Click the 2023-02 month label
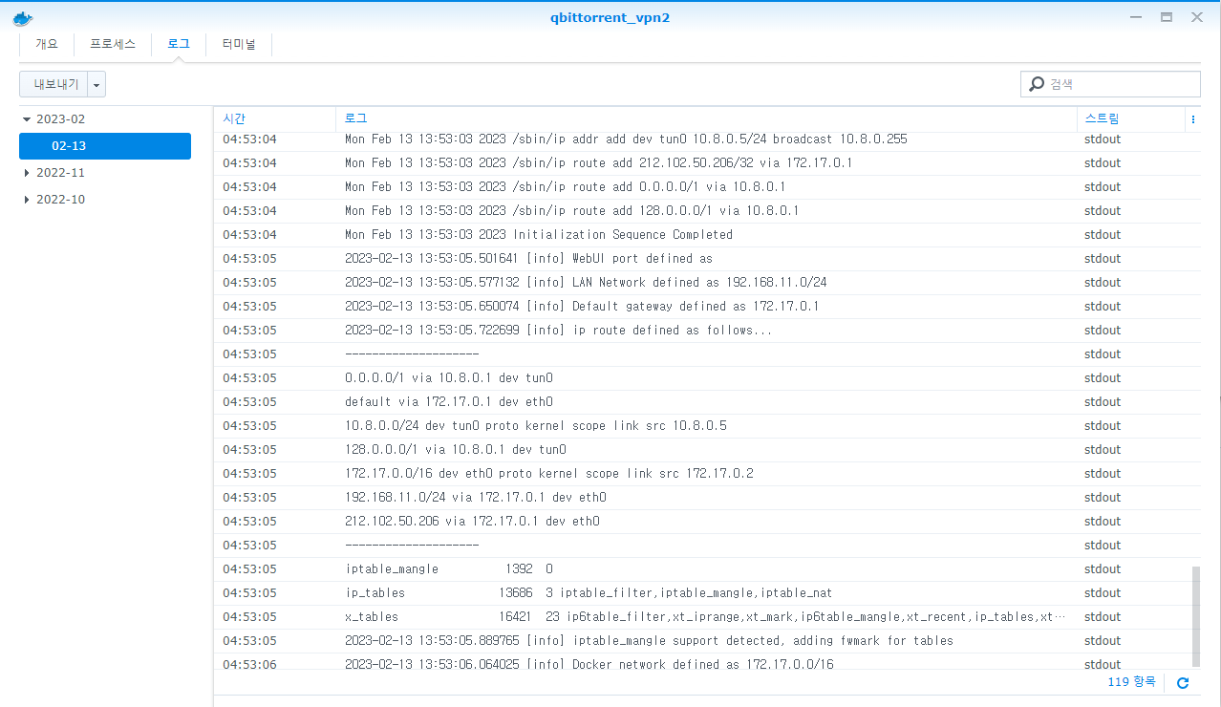 [x=60, y=119]
